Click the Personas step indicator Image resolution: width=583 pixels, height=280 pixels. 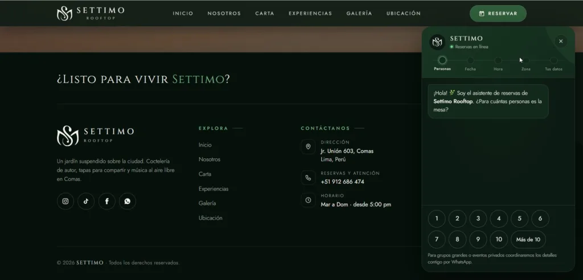tap(442, 63)
